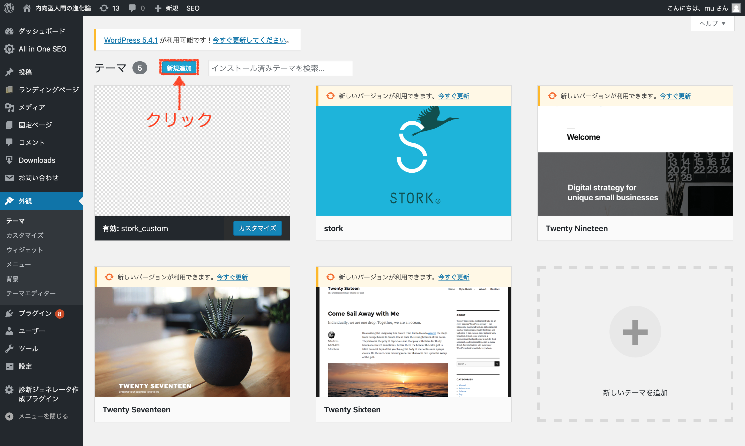Click the メディア camera-music icon
Viewport: 745px width, 446px height.
pos(9,107)
